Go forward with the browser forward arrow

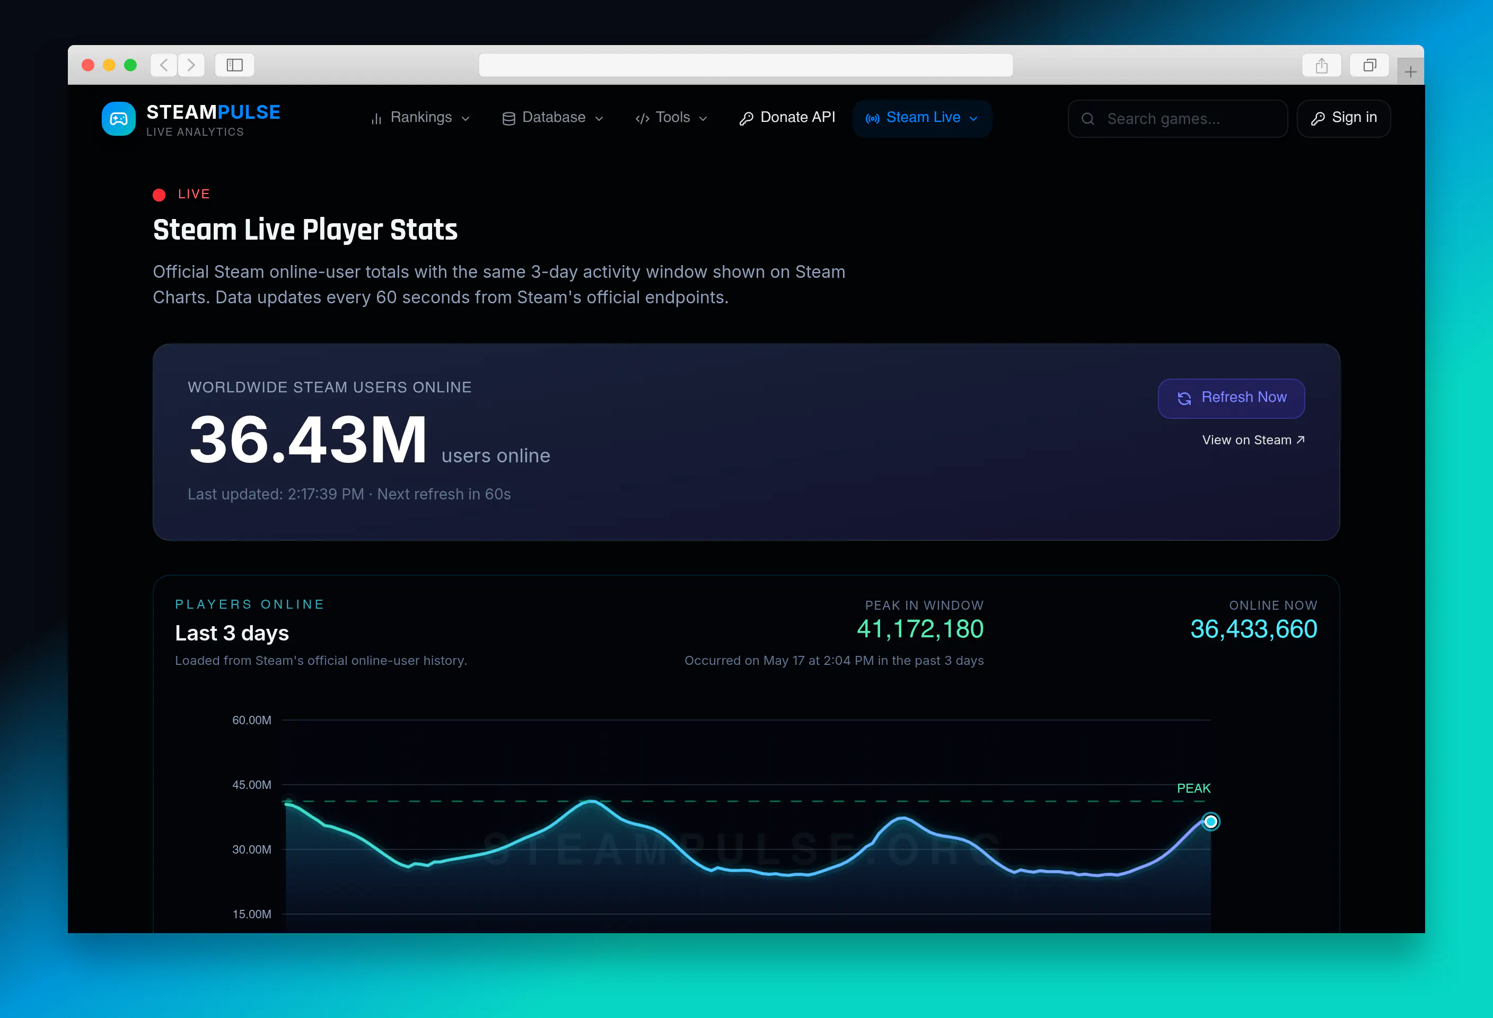pos(191,65)
